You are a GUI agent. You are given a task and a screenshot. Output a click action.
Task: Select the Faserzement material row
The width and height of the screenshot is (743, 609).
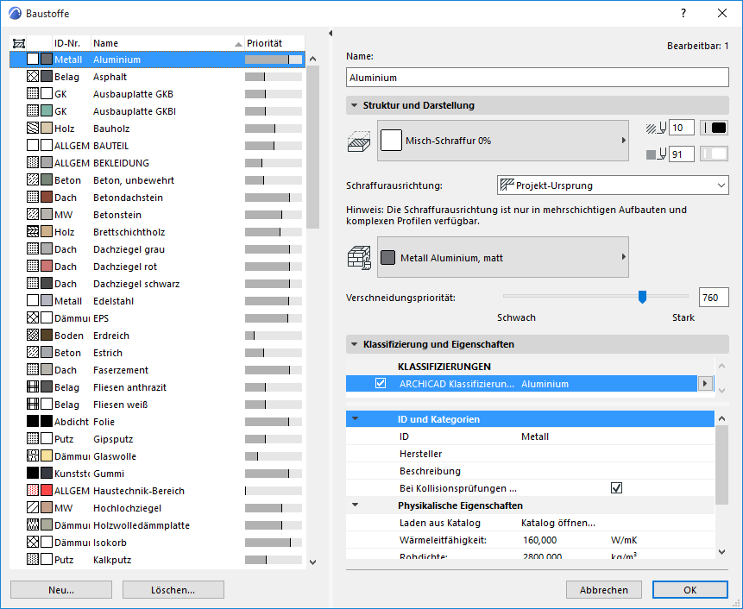pos(157,370)
